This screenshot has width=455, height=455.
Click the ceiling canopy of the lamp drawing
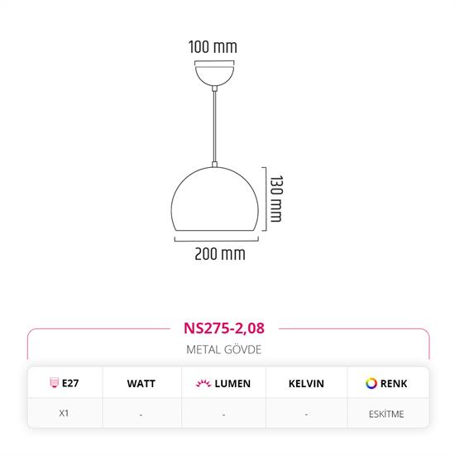pyautogui.click(x=214, y=76)
